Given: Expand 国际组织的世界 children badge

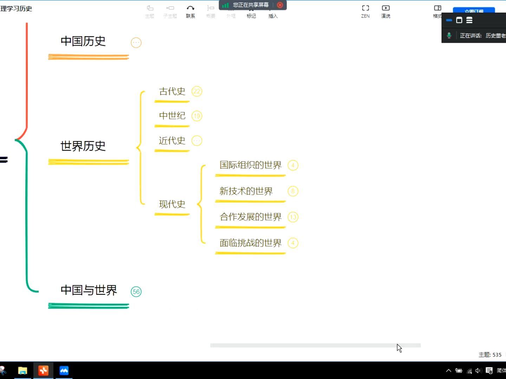Looking at the screenshot, I should pyautogui.click(x=293, y=165).
